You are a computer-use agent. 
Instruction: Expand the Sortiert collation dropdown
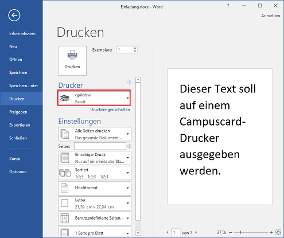(x=95, y=173)
